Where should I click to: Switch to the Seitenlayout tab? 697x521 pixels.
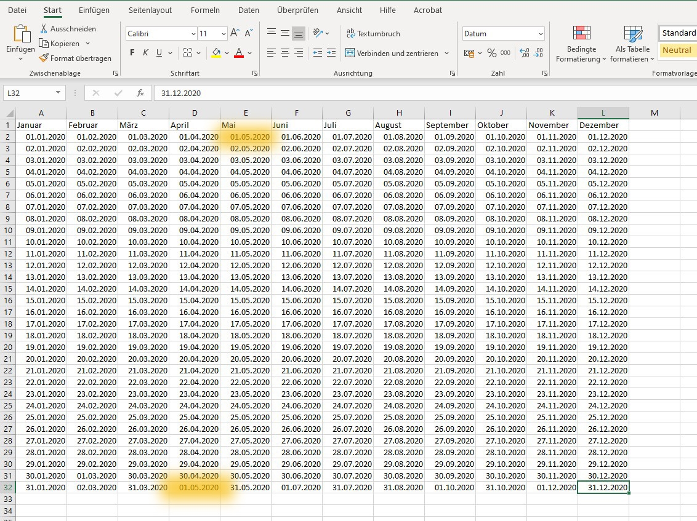point(150,10)
